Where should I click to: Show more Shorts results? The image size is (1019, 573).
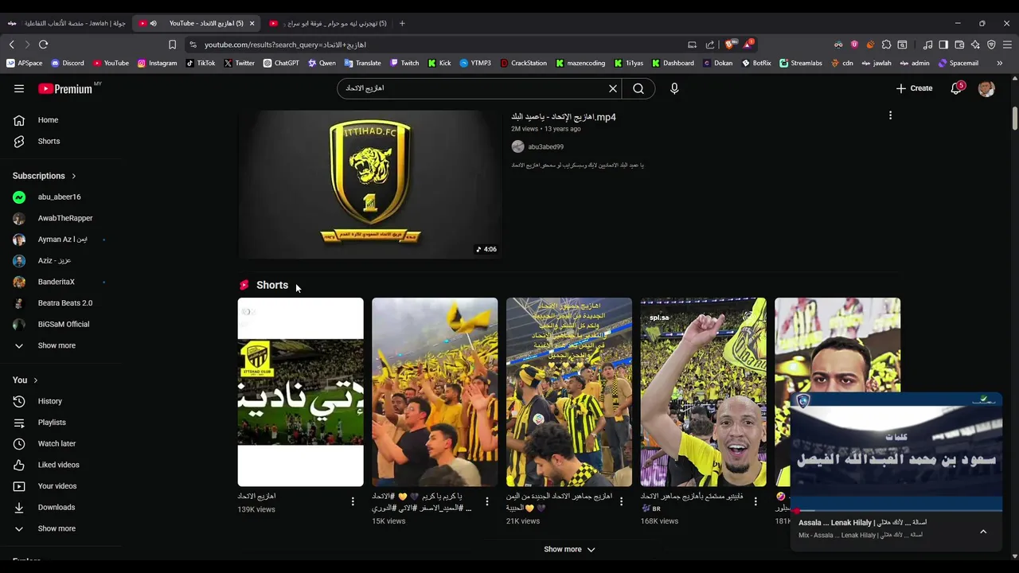pyautogui.click(x=569, y=549)
